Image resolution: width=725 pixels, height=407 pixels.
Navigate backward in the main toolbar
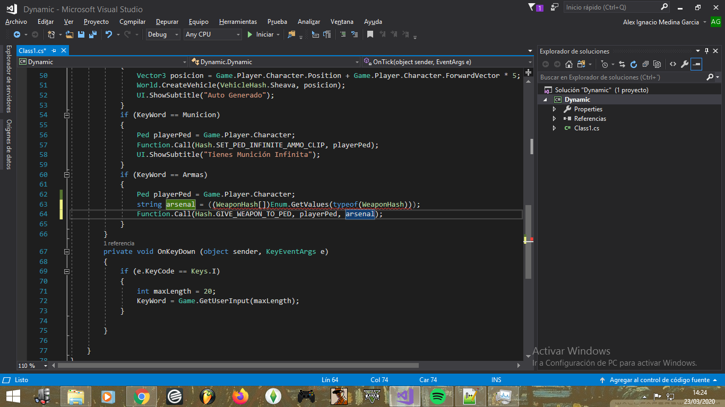pyautogui.click(x=17, y=34)
